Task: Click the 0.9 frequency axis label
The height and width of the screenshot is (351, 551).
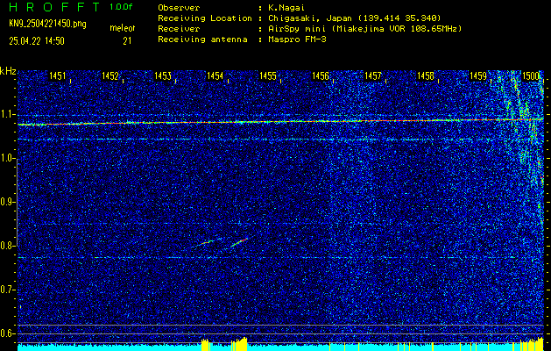Action: (x=6, y=202)
